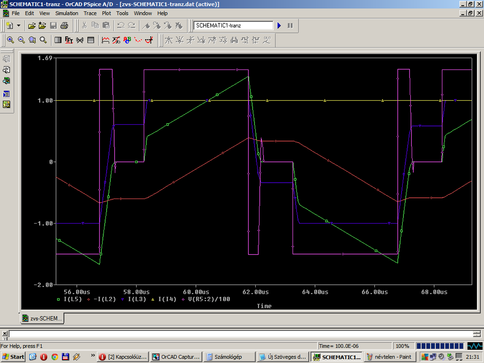This screenshot has height=363, width=484.
Task: Click the Start button on taskbar
Action: pyautogui.click(x=13, y=357)
